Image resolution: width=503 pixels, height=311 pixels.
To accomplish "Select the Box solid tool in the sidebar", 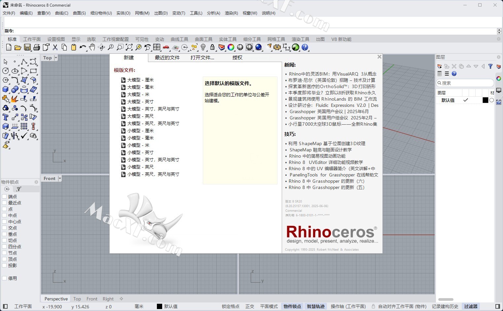I will (6, 89).
